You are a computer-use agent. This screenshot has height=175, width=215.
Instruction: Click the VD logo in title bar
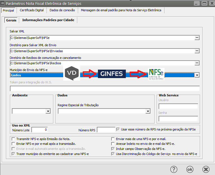pyautogui.click(x=3, y=3)
